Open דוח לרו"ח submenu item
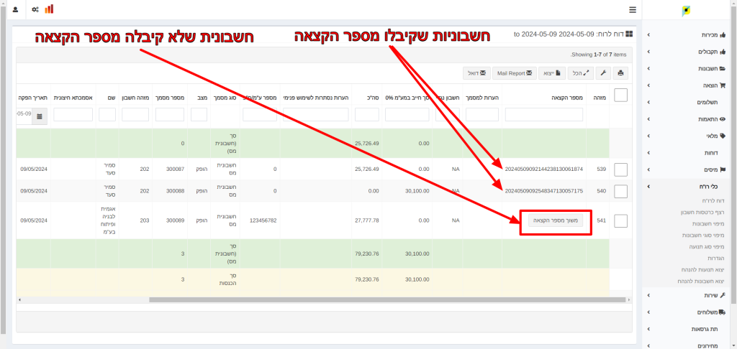737x349 pixels. pyautogui.click(x=713, y=201)
